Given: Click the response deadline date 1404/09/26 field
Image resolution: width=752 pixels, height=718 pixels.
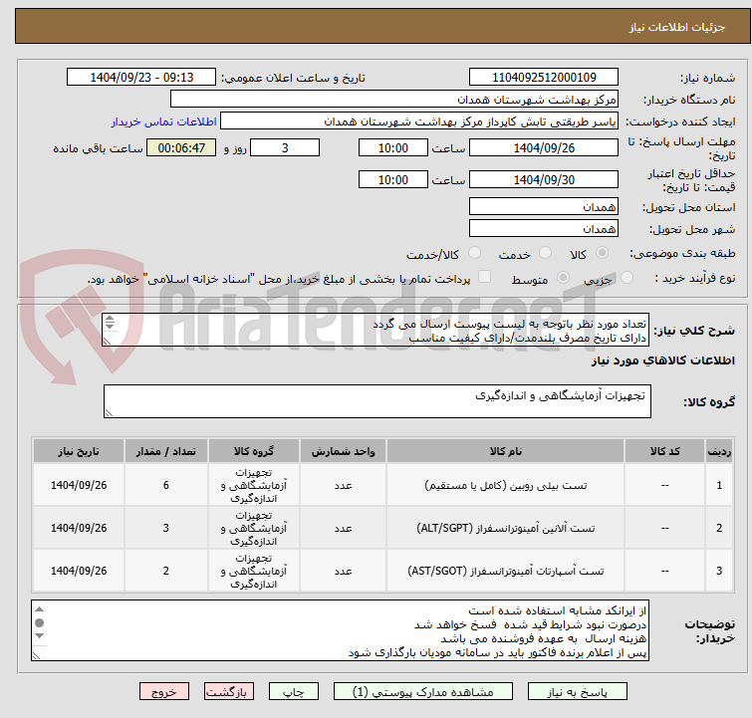Looking at the screenshot, I should click(x=544, y=147).
